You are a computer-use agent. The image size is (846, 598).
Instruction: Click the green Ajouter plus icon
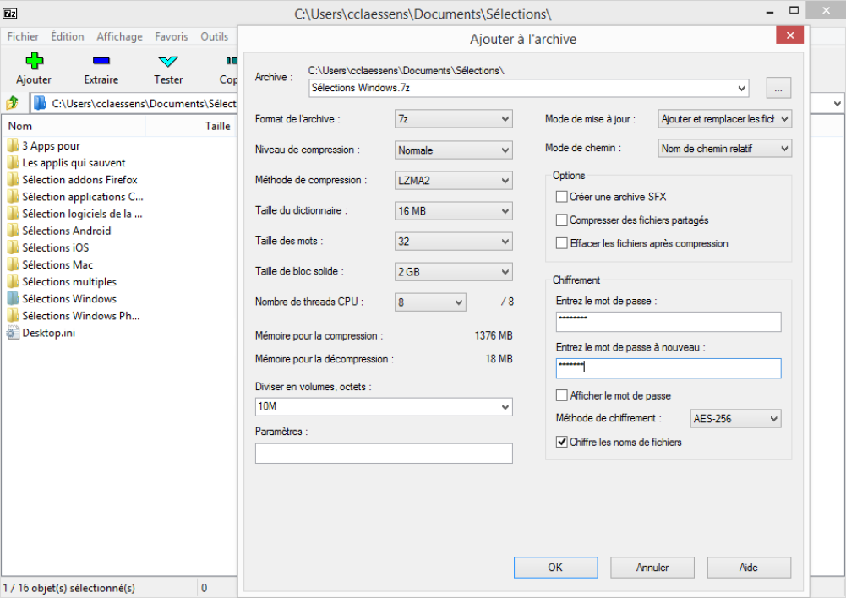pos(34,61)
